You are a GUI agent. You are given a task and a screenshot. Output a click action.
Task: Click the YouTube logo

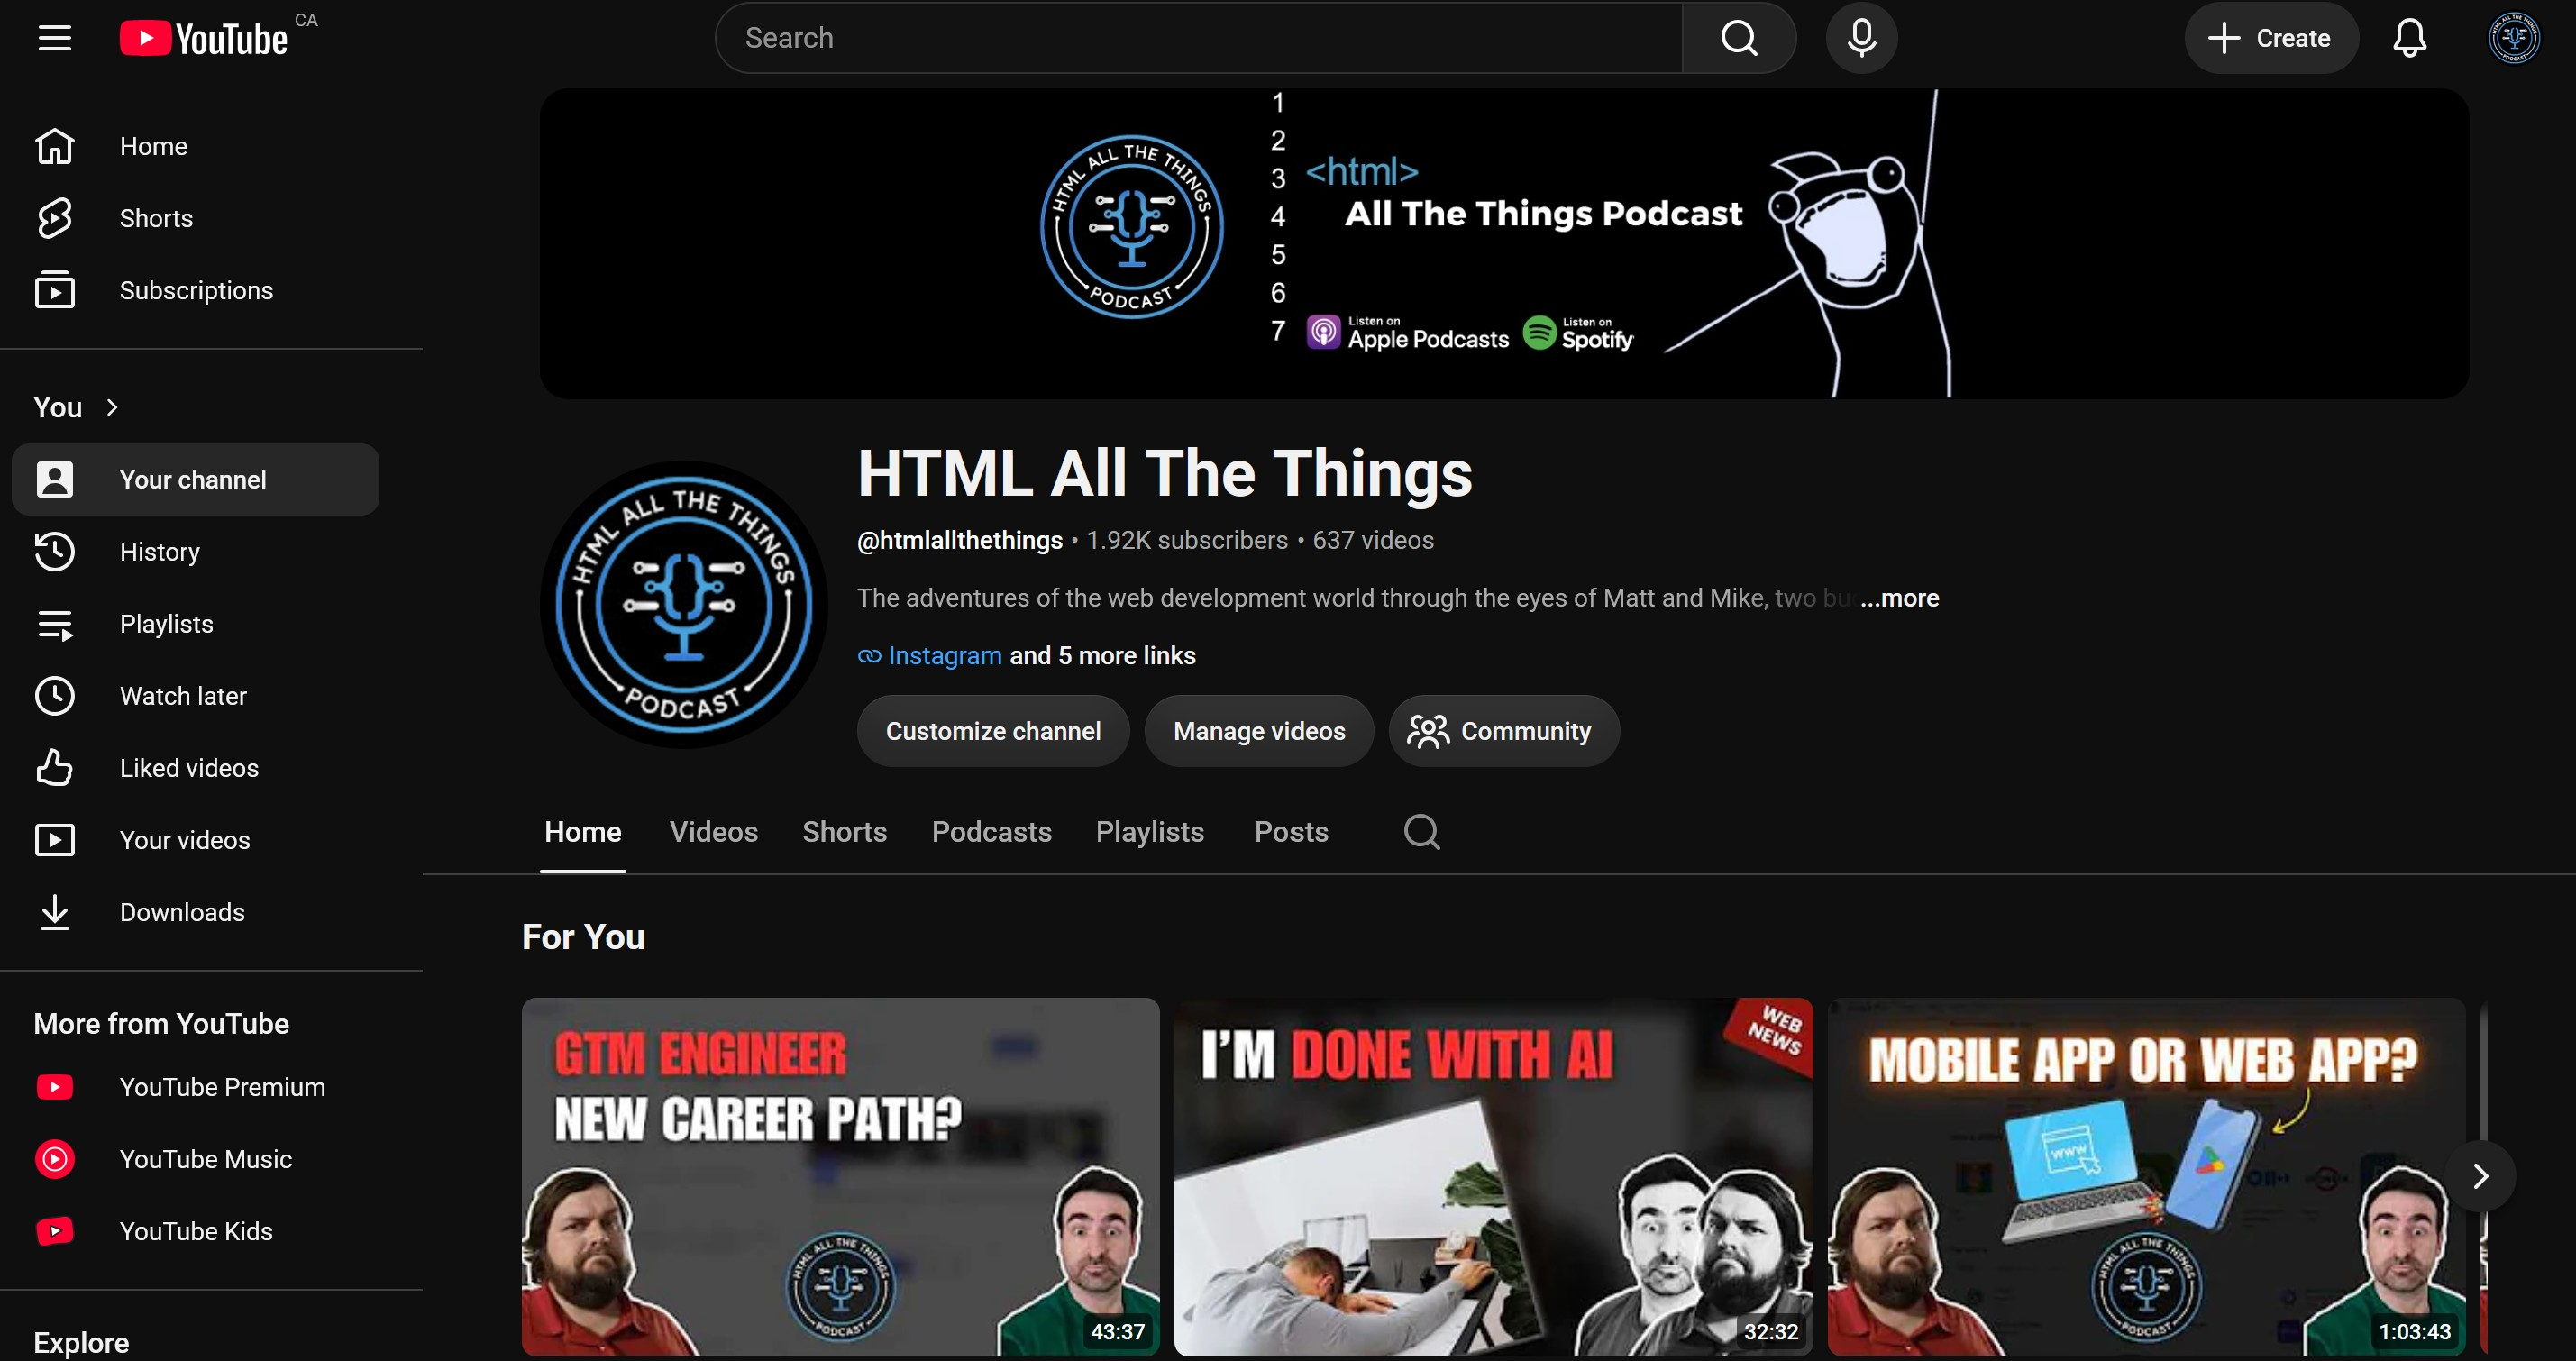click(205, 38)
